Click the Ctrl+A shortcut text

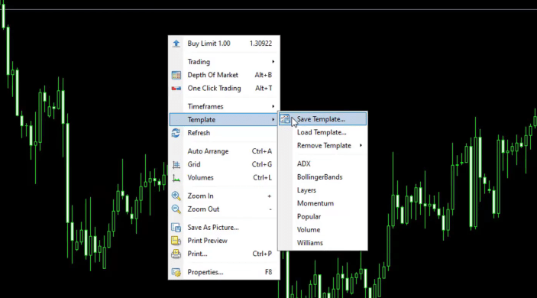tap(262, 151)
